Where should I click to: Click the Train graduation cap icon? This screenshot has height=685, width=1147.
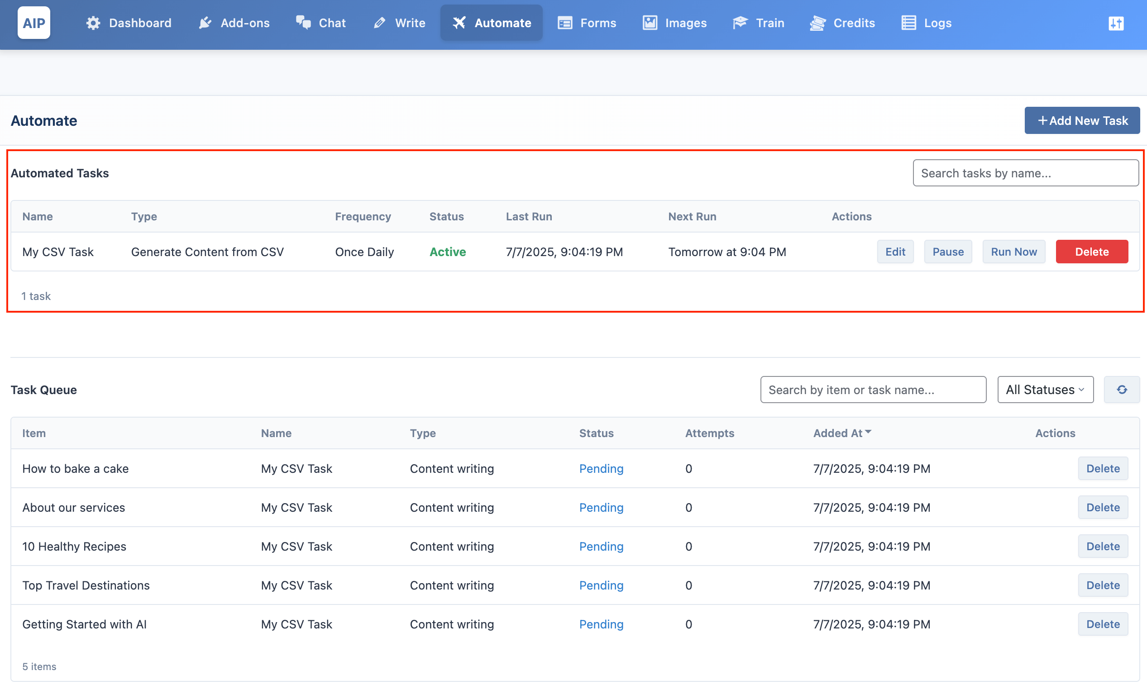pos(740,23)
